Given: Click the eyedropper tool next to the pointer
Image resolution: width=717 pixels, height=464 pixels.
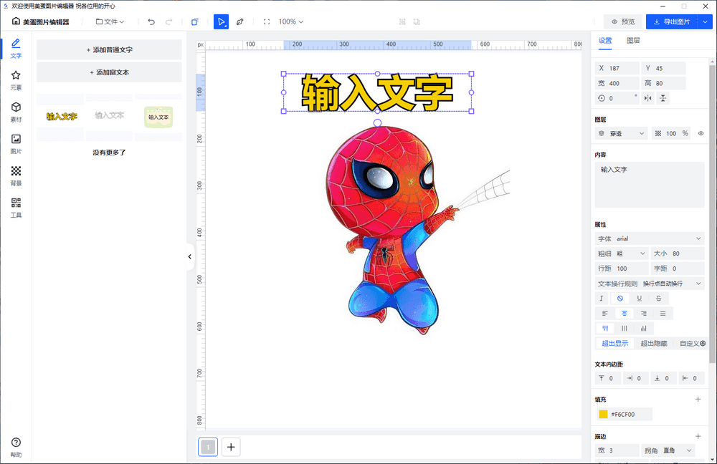Looking at the screenshot, I should (239, 21).
